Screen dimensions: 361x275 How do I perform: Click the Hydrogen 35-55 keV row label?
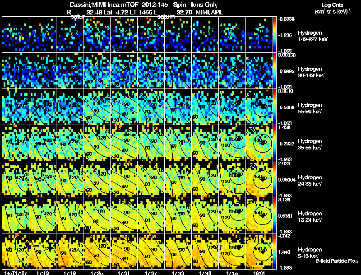tap(310, 144)
